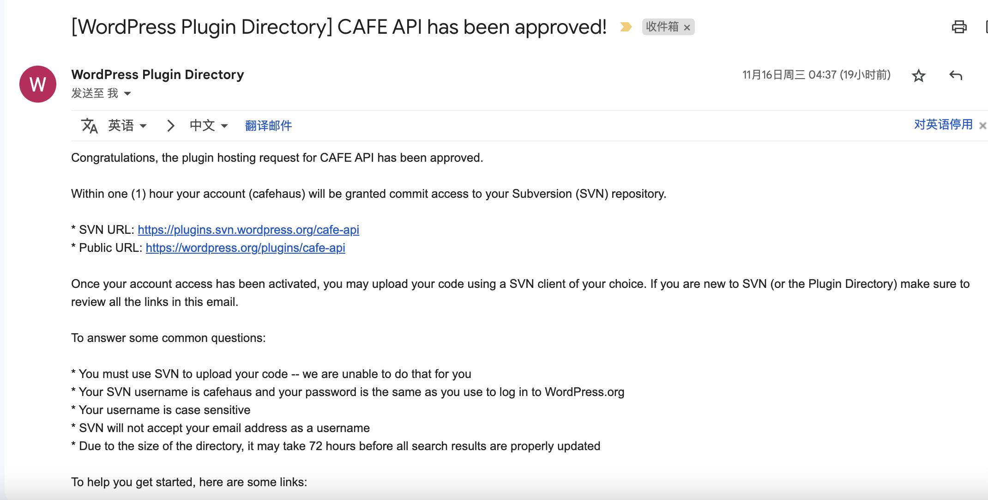Image resolution: width=988 pixels, height=500 pixels.
Task: Open the 英语 source language dropdown
Action: coord(127,126)
